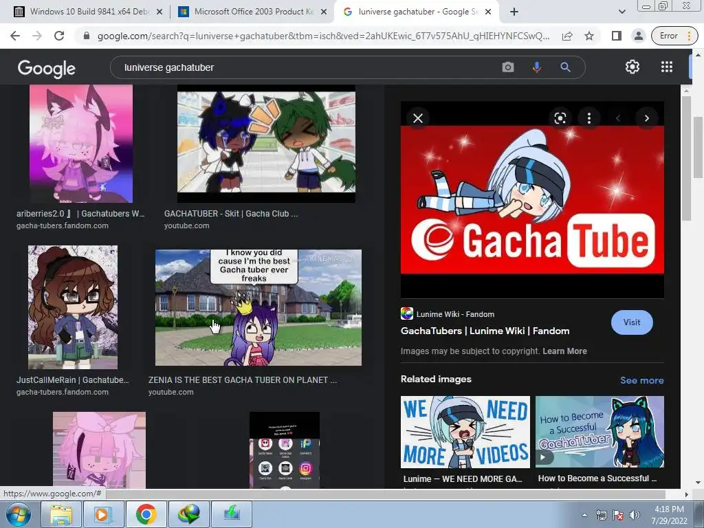The width and height of the screenshot is (704, 528).
Task: Start voice search with microphone icon
Action: tap(536, 67)
